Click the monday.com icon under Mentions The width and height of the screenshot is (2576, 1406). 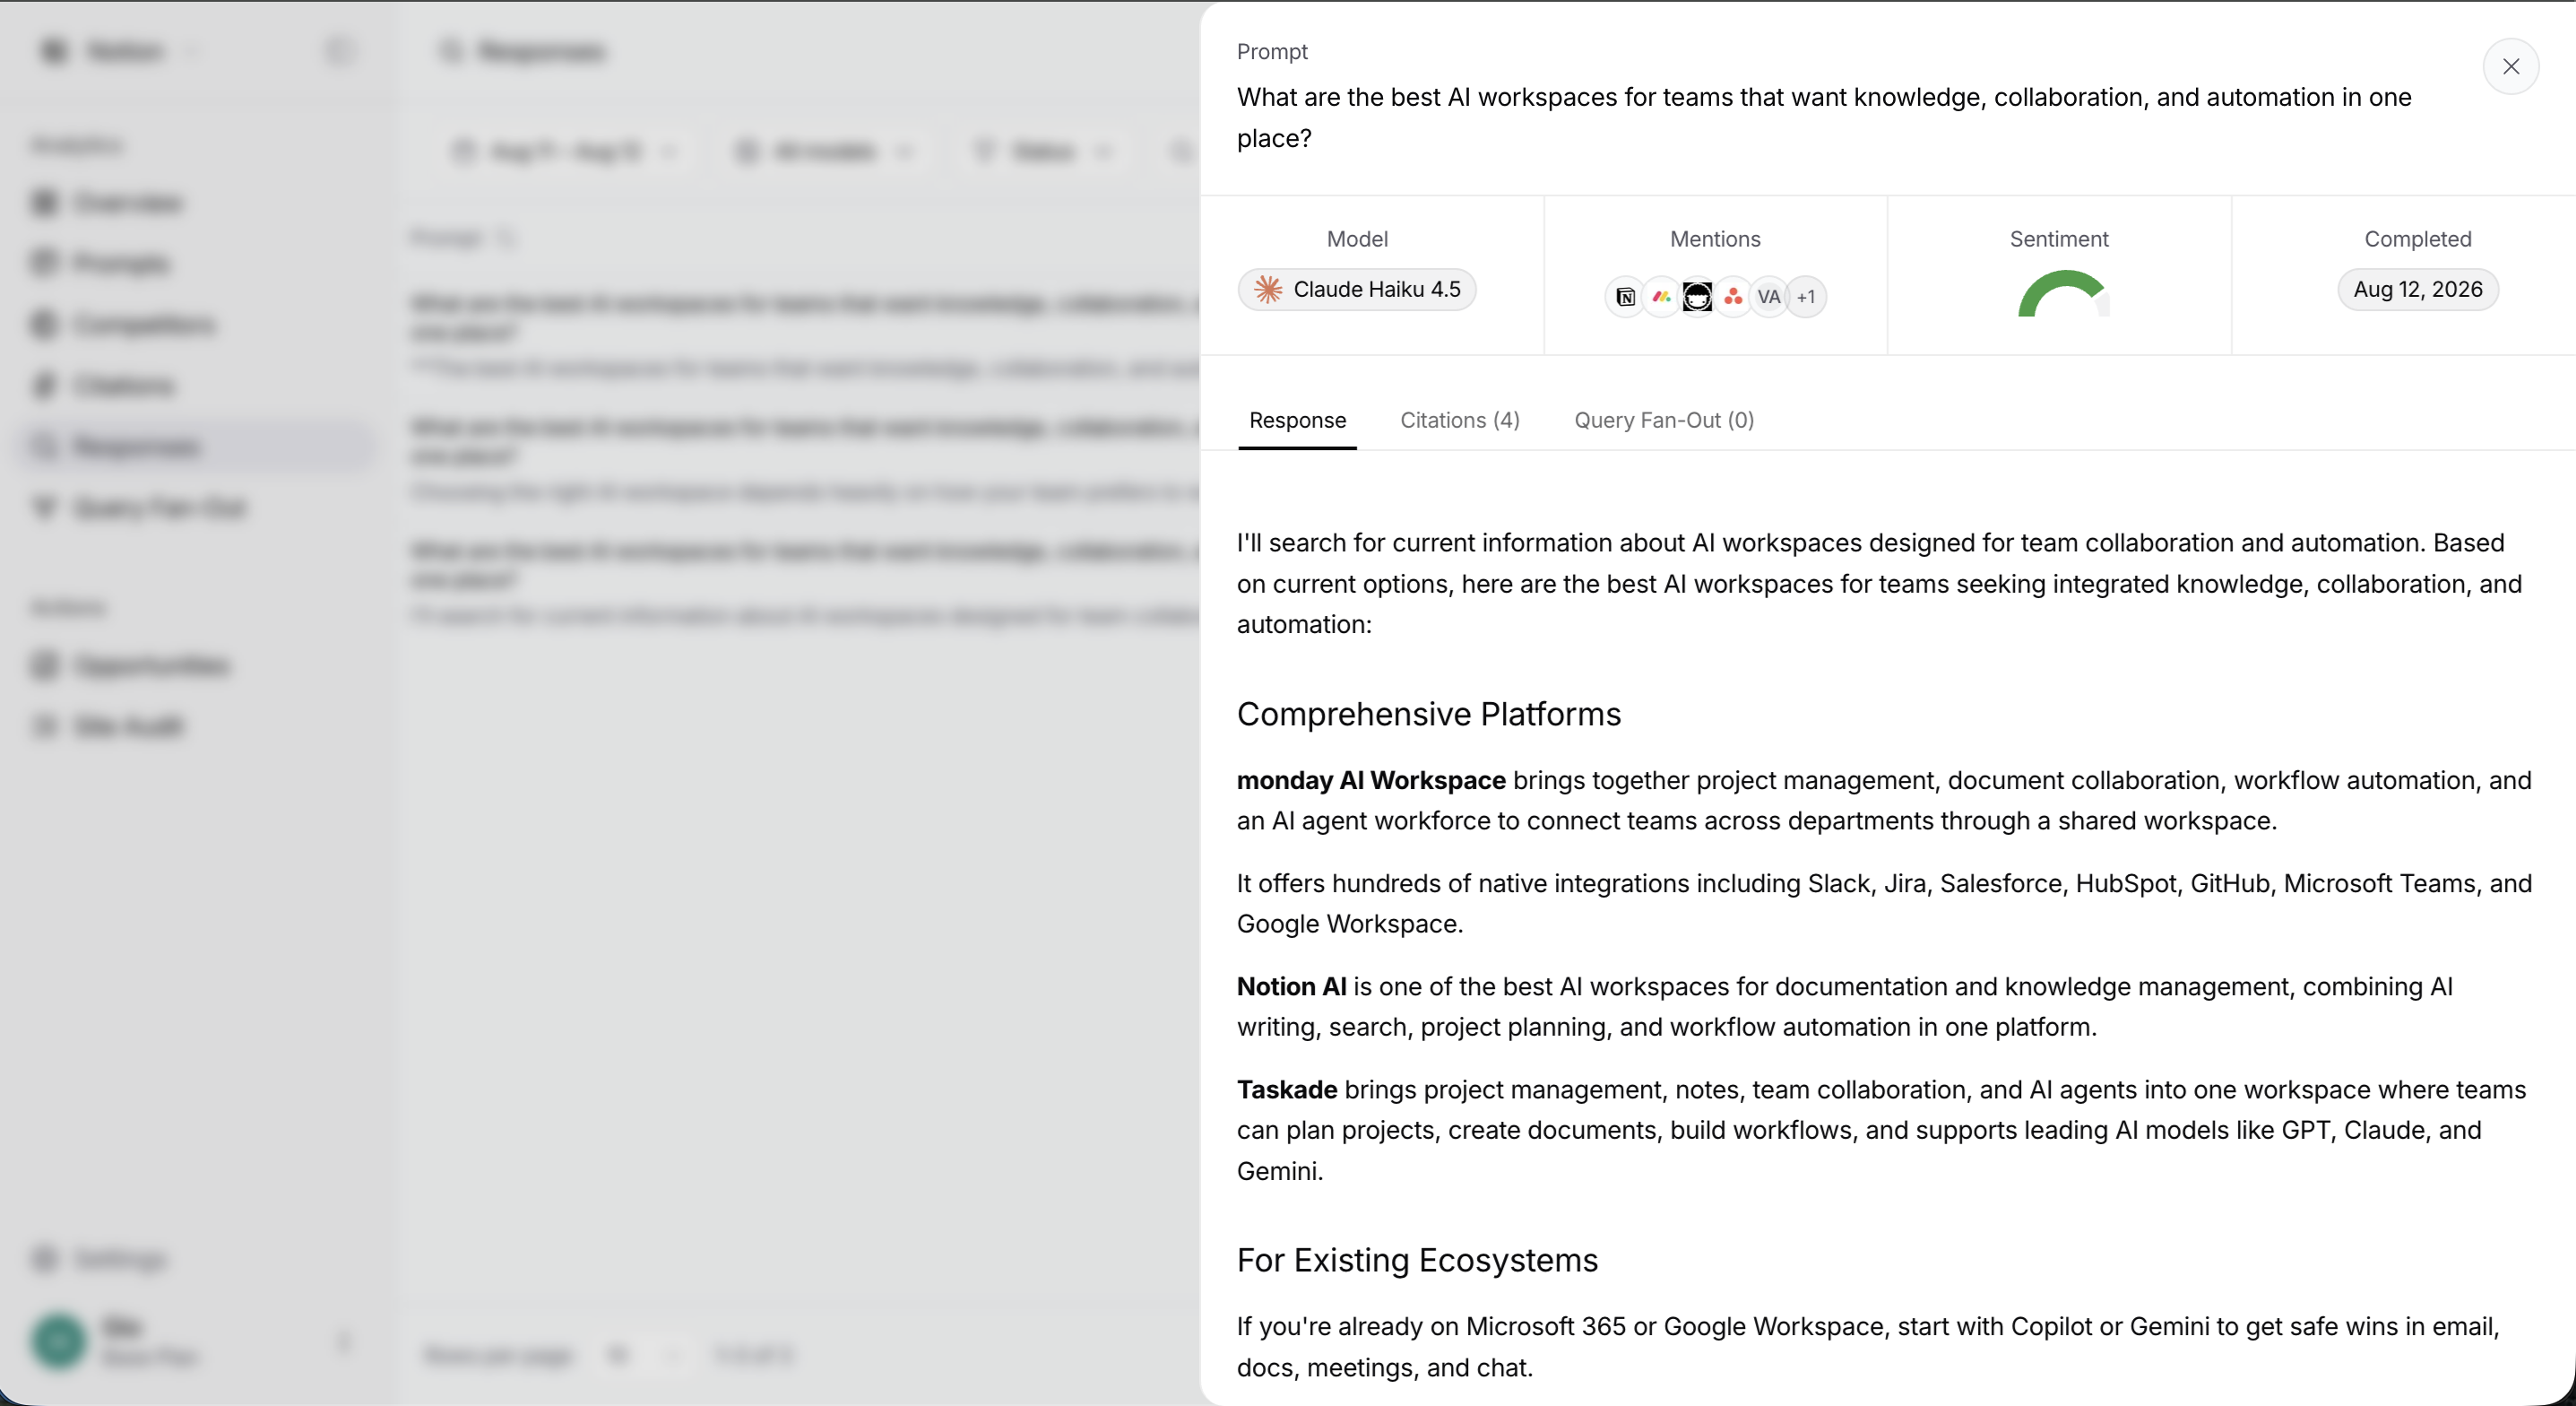tap(1661, 297)
